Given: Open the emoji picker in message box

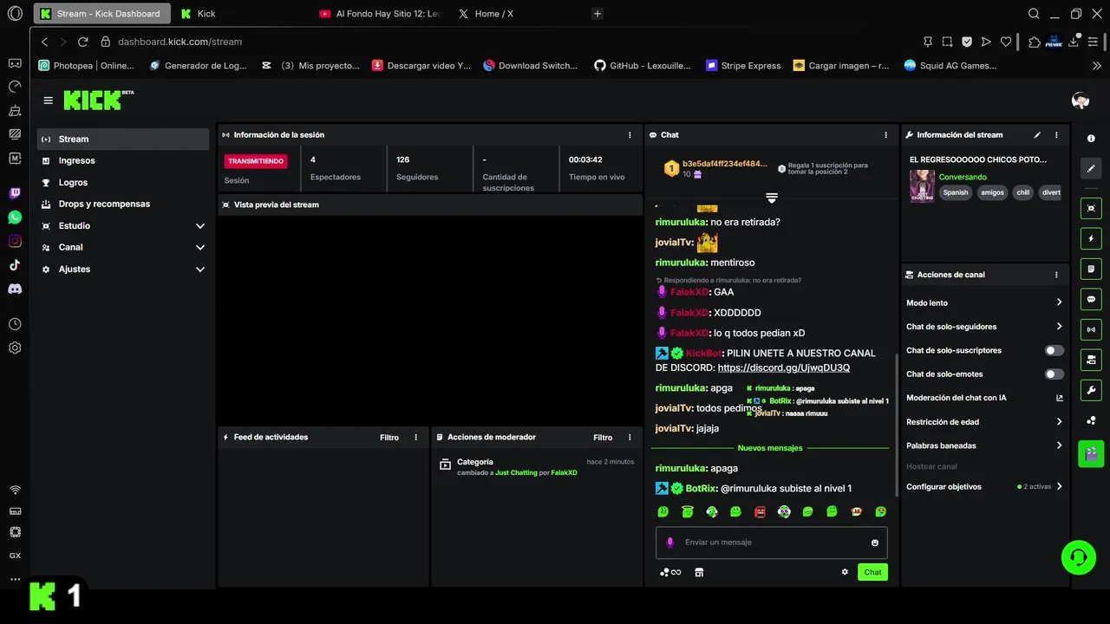Looking at the screenshot, I should click(x=874, y=543).
